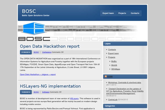Click the CCSS RSS feed icon
This screenshot has width=165, height=110.
click(x=106, y=76)
